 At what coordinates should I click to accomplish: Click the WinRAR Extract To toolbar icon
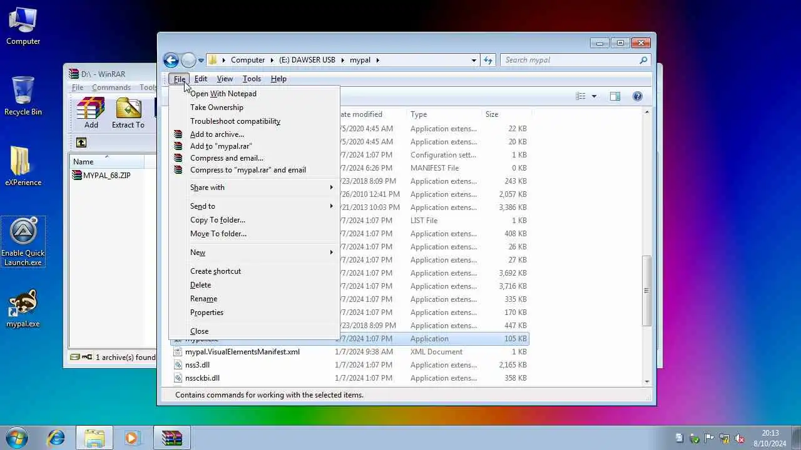[128, 113]
